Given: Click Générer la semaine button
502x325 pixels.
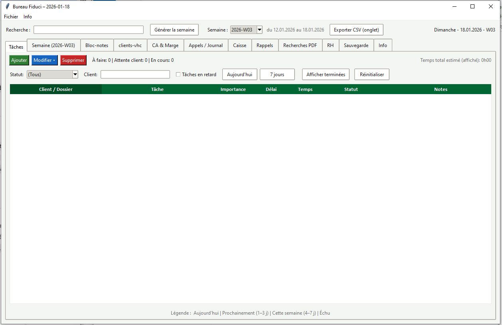Looking at the screenshot, I should point(174,30).
